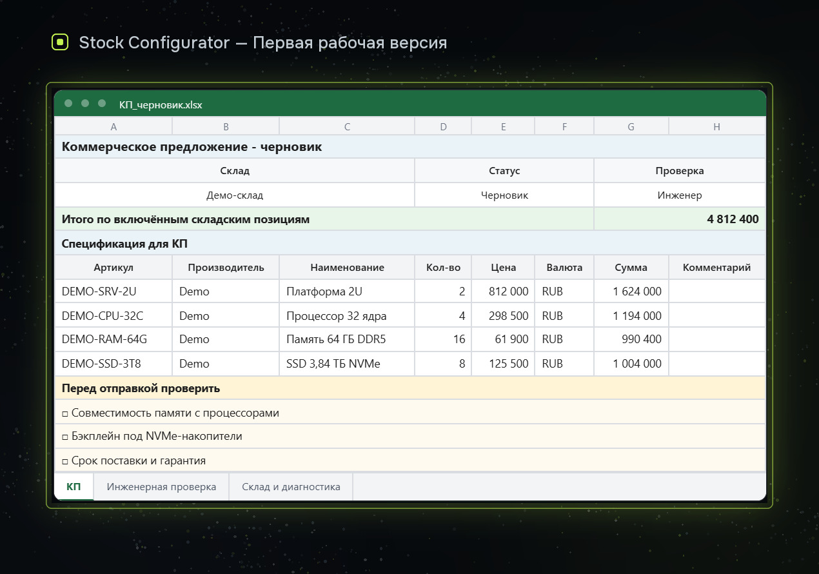This screenshot has height=574, width=819.
Task: Tick the Совместимость памяти с процессорами checkbox
Action: pos(65,413)
